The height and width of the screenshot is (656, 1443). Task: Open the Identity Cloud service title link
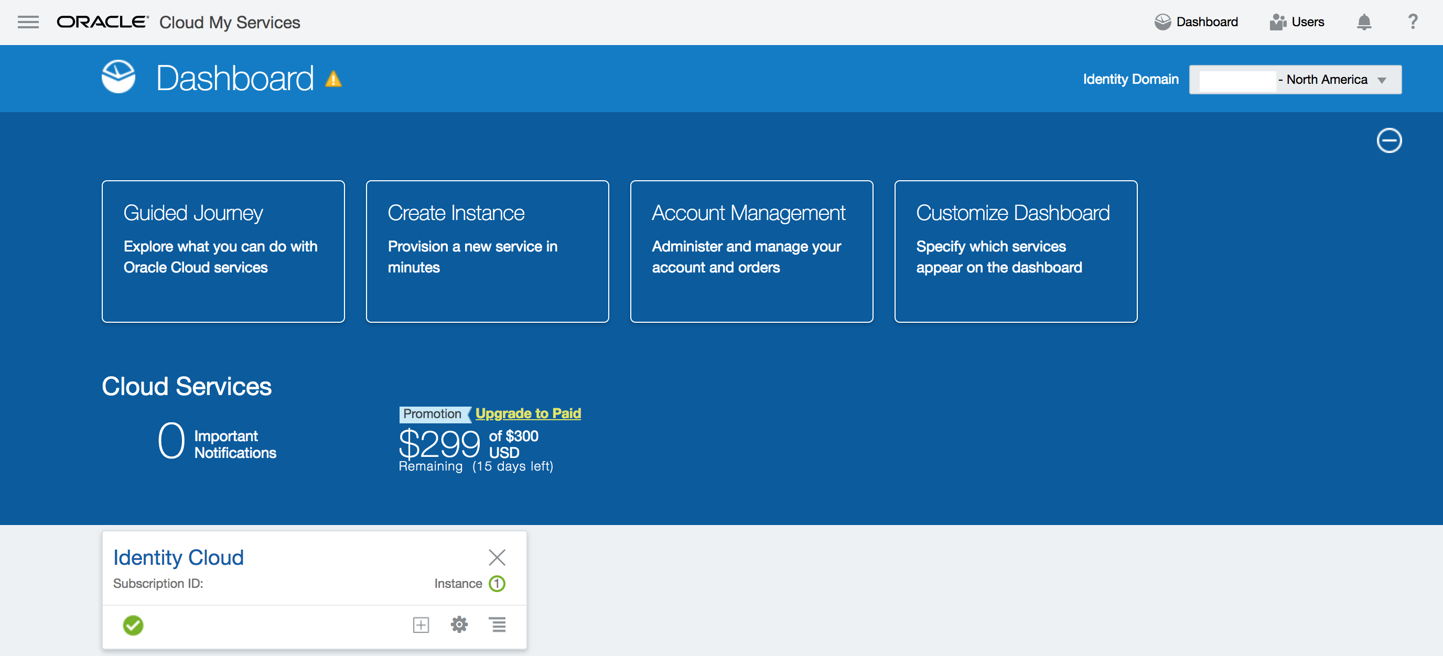[x=178, y=557]
